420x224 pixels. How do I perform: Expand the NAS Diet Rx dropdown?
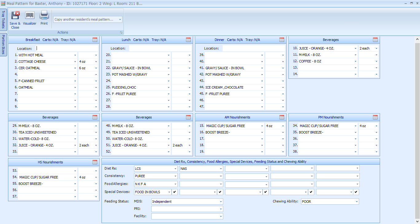click(x=221, y=169)
